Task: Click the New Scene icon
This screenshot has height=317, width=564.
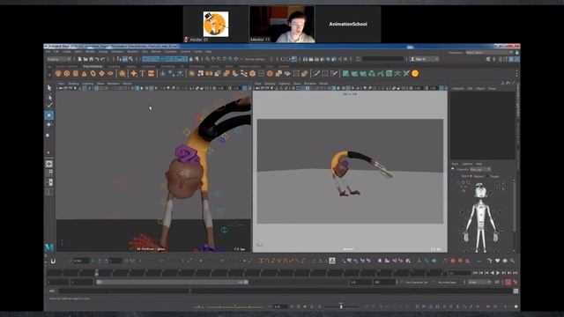Action: click(x=80, y=59)
